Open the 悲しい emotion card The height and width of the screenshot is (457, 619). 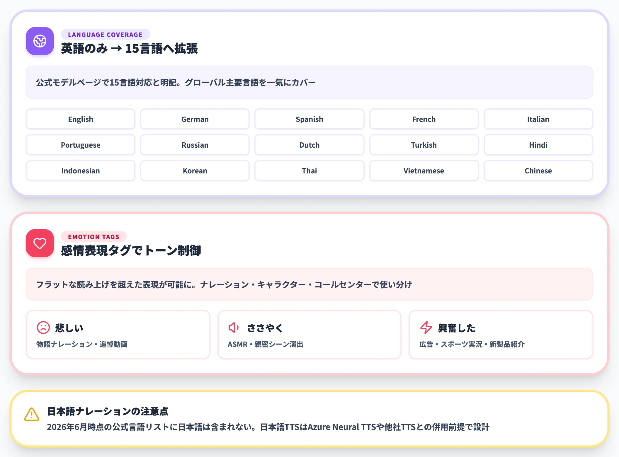tap(118, 335)
